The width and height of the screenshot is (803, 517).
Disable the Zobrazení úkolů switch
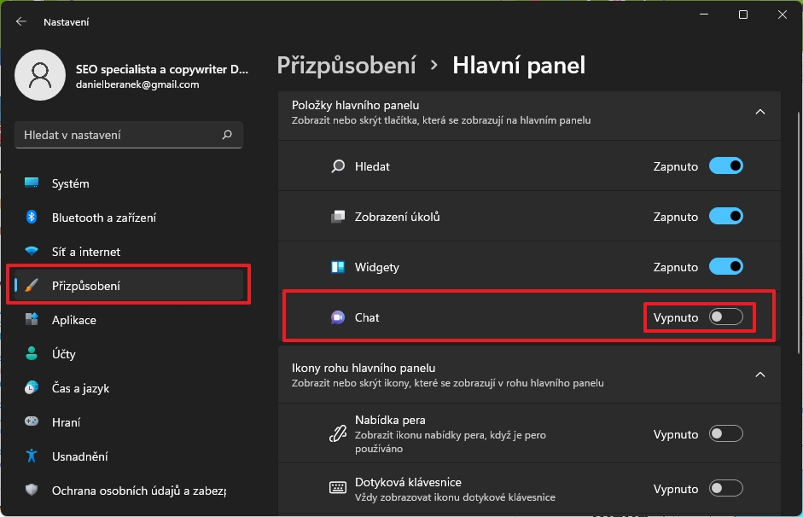[x=726, y=217]
